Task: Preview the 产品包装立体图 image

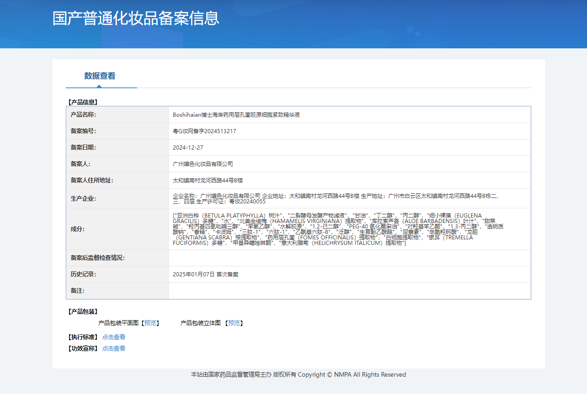Action: point(234,323)
